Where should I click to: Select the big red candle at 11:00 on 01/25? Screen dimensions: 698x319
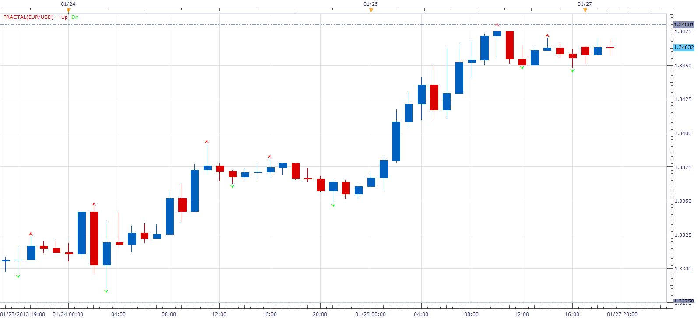click(510, 45)
